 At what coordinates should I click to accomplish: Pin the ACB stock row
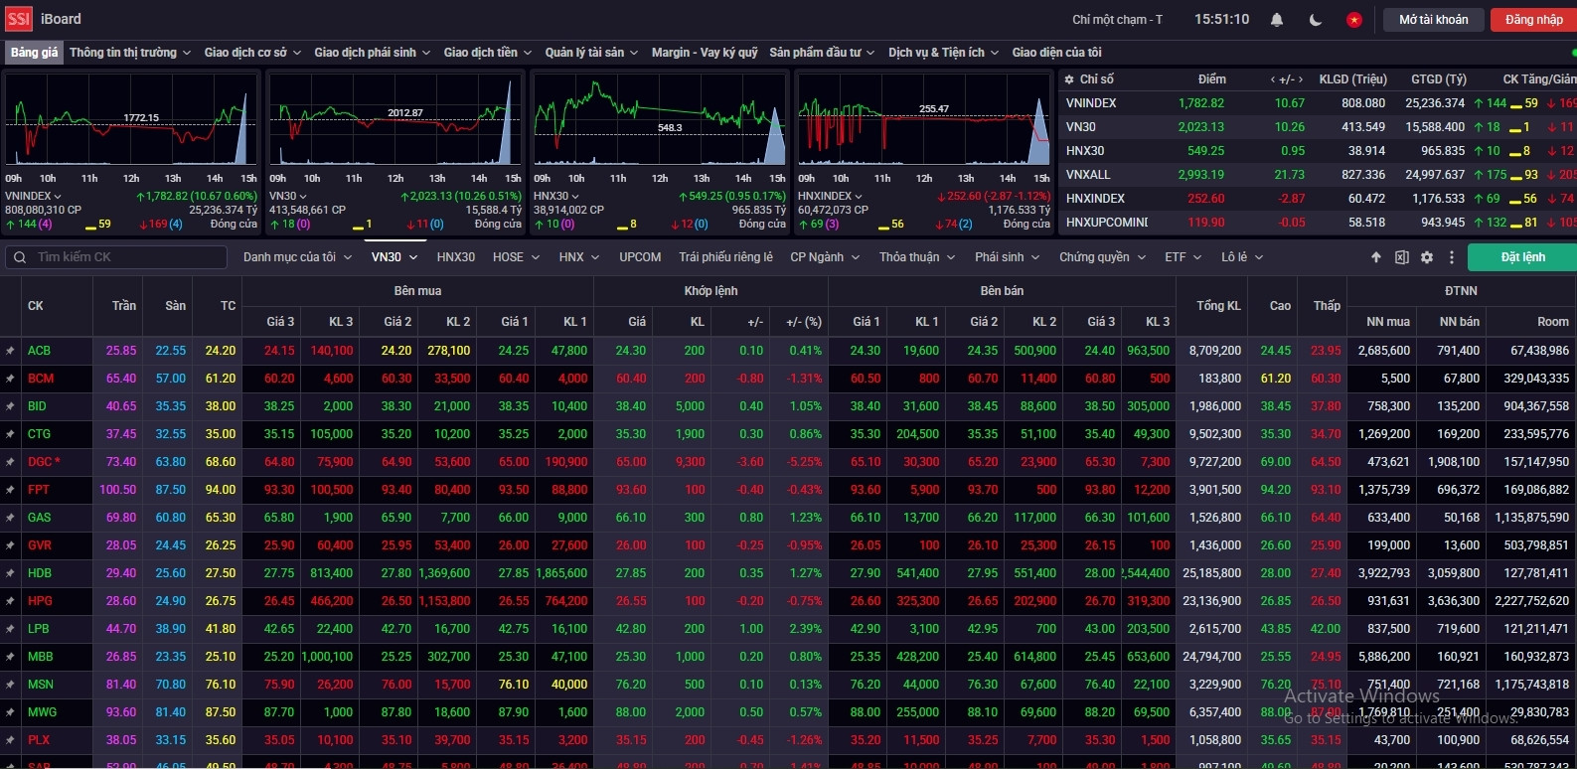(10, 351)
